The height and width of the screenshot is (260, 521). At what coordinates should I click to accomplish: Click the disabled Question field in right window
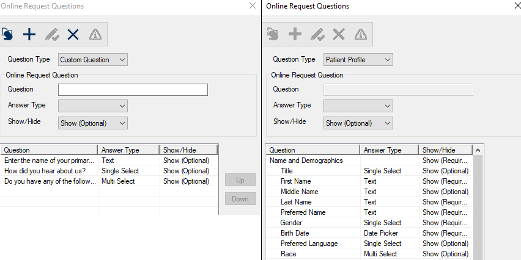pyautogui.click(x=398, y=90)
